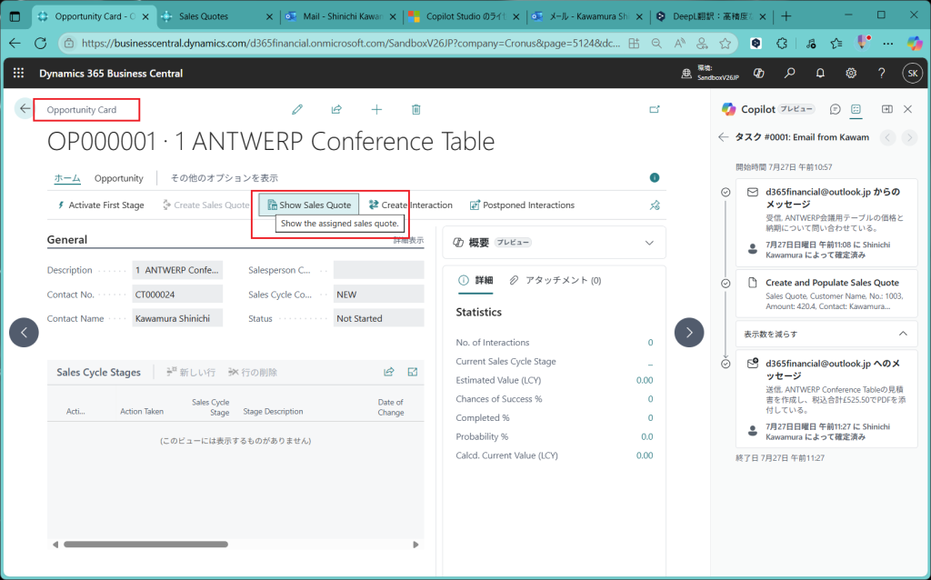Click the Estimated Value (LCY) amount

point(645,380)
